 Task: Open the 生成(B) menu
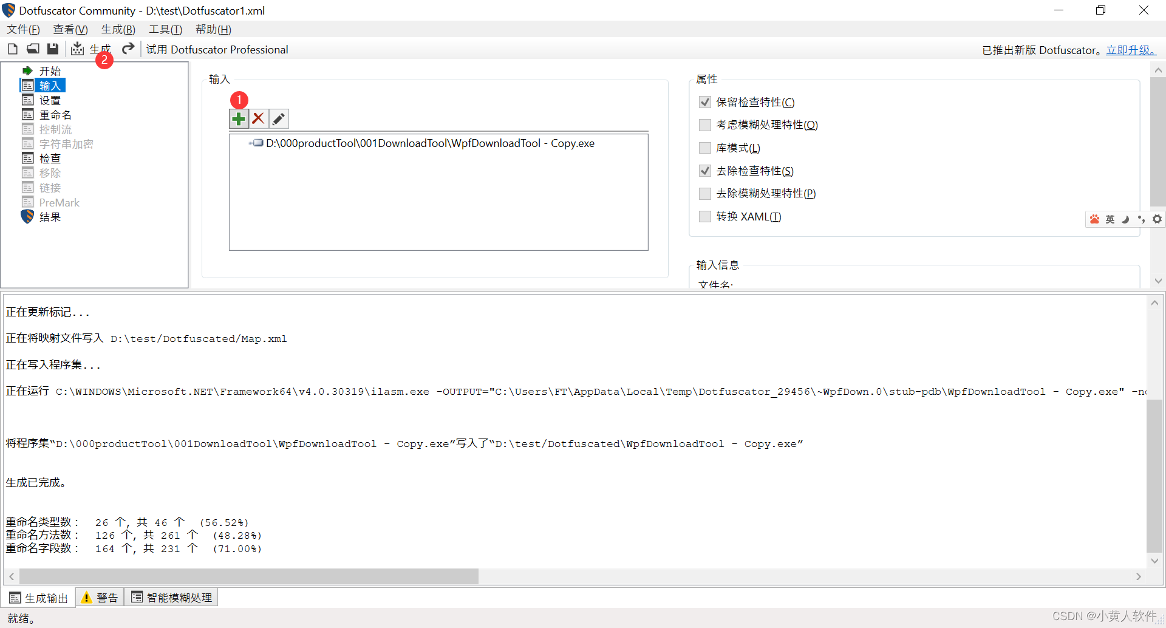pos(118,29)
